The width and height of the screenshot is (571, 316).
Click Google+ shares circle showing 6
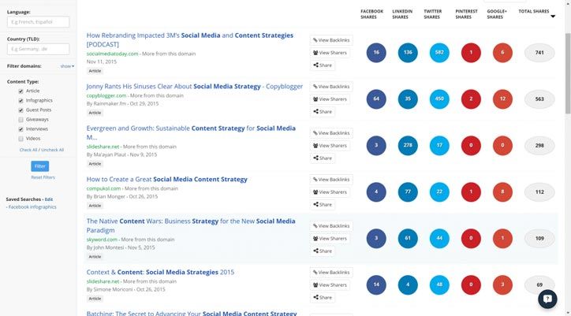click(x=502, y=53)
